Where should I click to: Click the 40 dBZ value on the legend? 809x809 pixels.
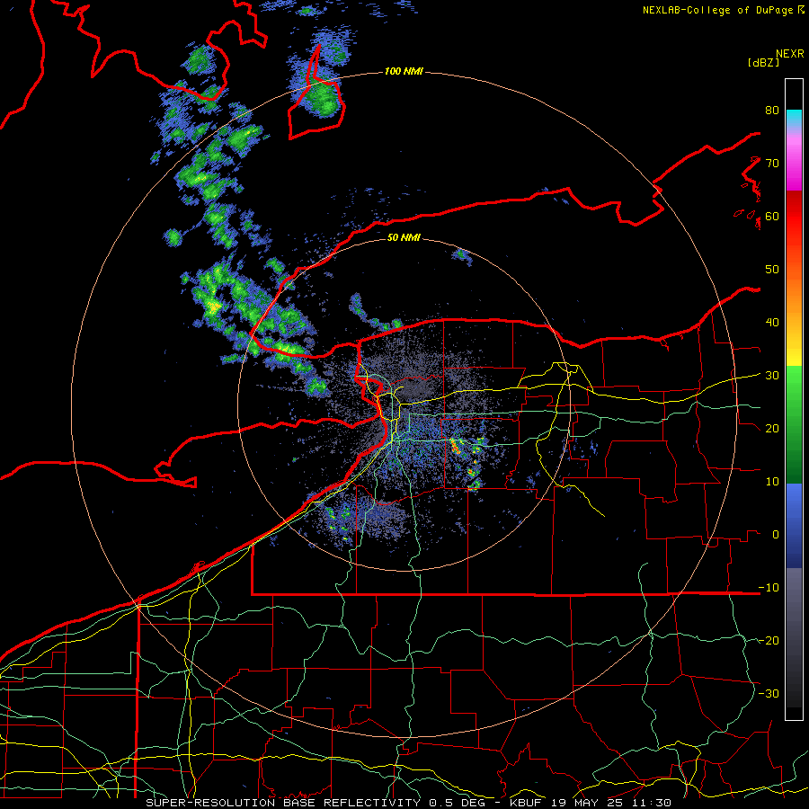tap(772, 323)
